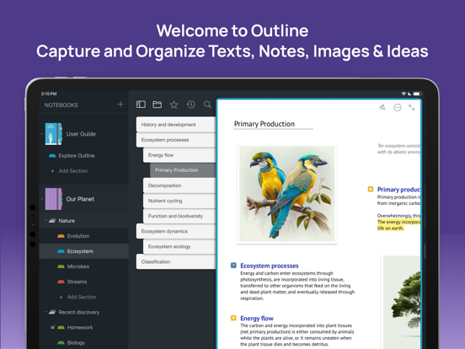Open the Energy flow page
This screenshot has height=349, width=465.
(179, 155)
